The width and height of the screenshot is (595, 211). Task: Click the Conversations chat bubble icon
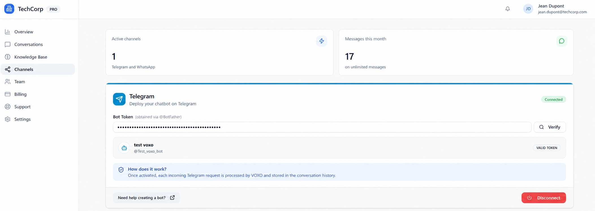click(x=8, y=44)
